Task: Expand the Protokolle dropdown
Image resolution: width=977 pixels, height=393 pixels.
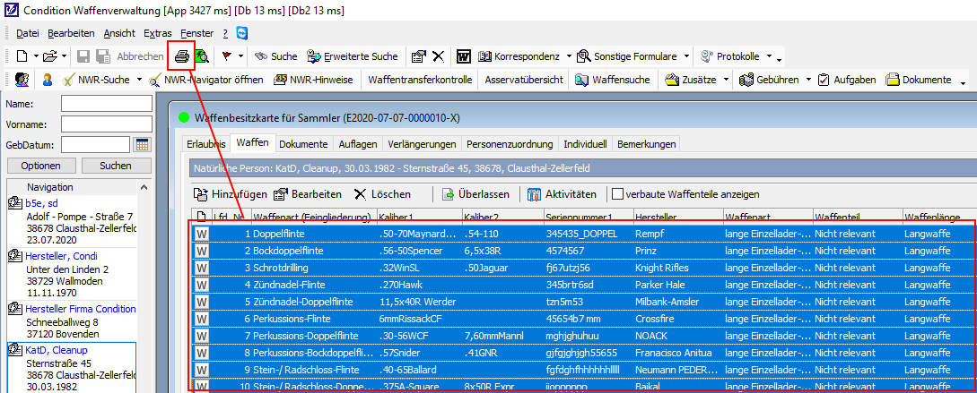Action: click(x=768, y=56)
